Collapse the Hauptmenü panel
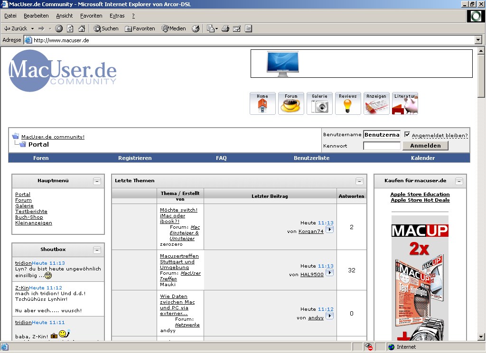 tap(97, 181)
